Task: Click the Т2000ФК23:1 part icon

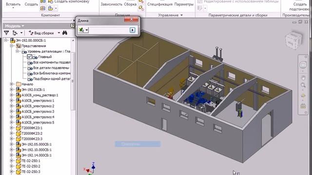Action: coord(19,128)
